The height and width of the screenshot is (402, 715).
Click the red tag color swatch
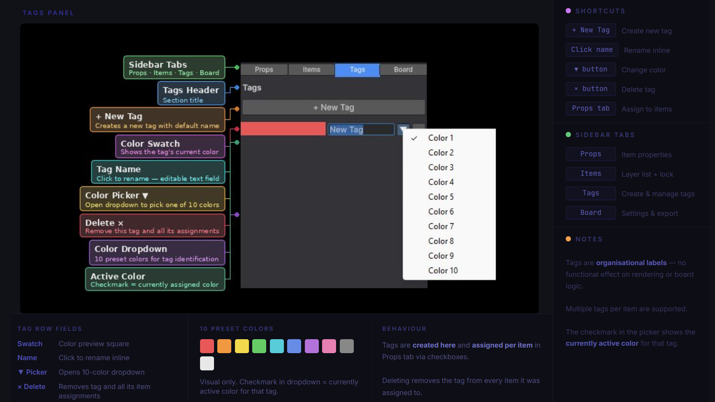coord(283,129)
